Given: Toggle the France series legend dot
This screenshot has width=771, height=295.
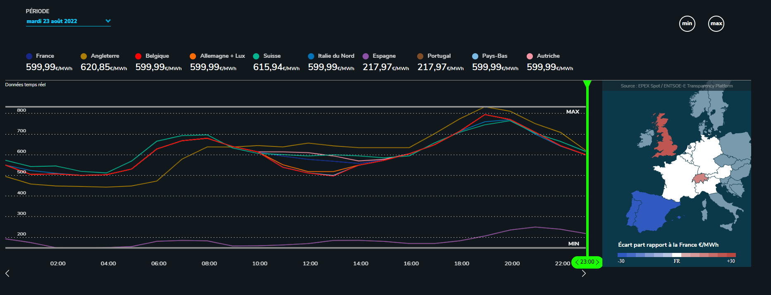Looking at the screenshot, I should tap(29, 56).
